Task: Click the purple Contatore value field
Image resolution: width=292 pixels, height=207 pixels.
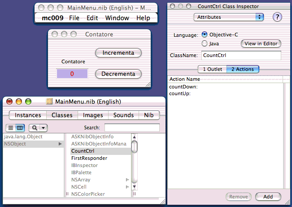Action: coord(72,74)
